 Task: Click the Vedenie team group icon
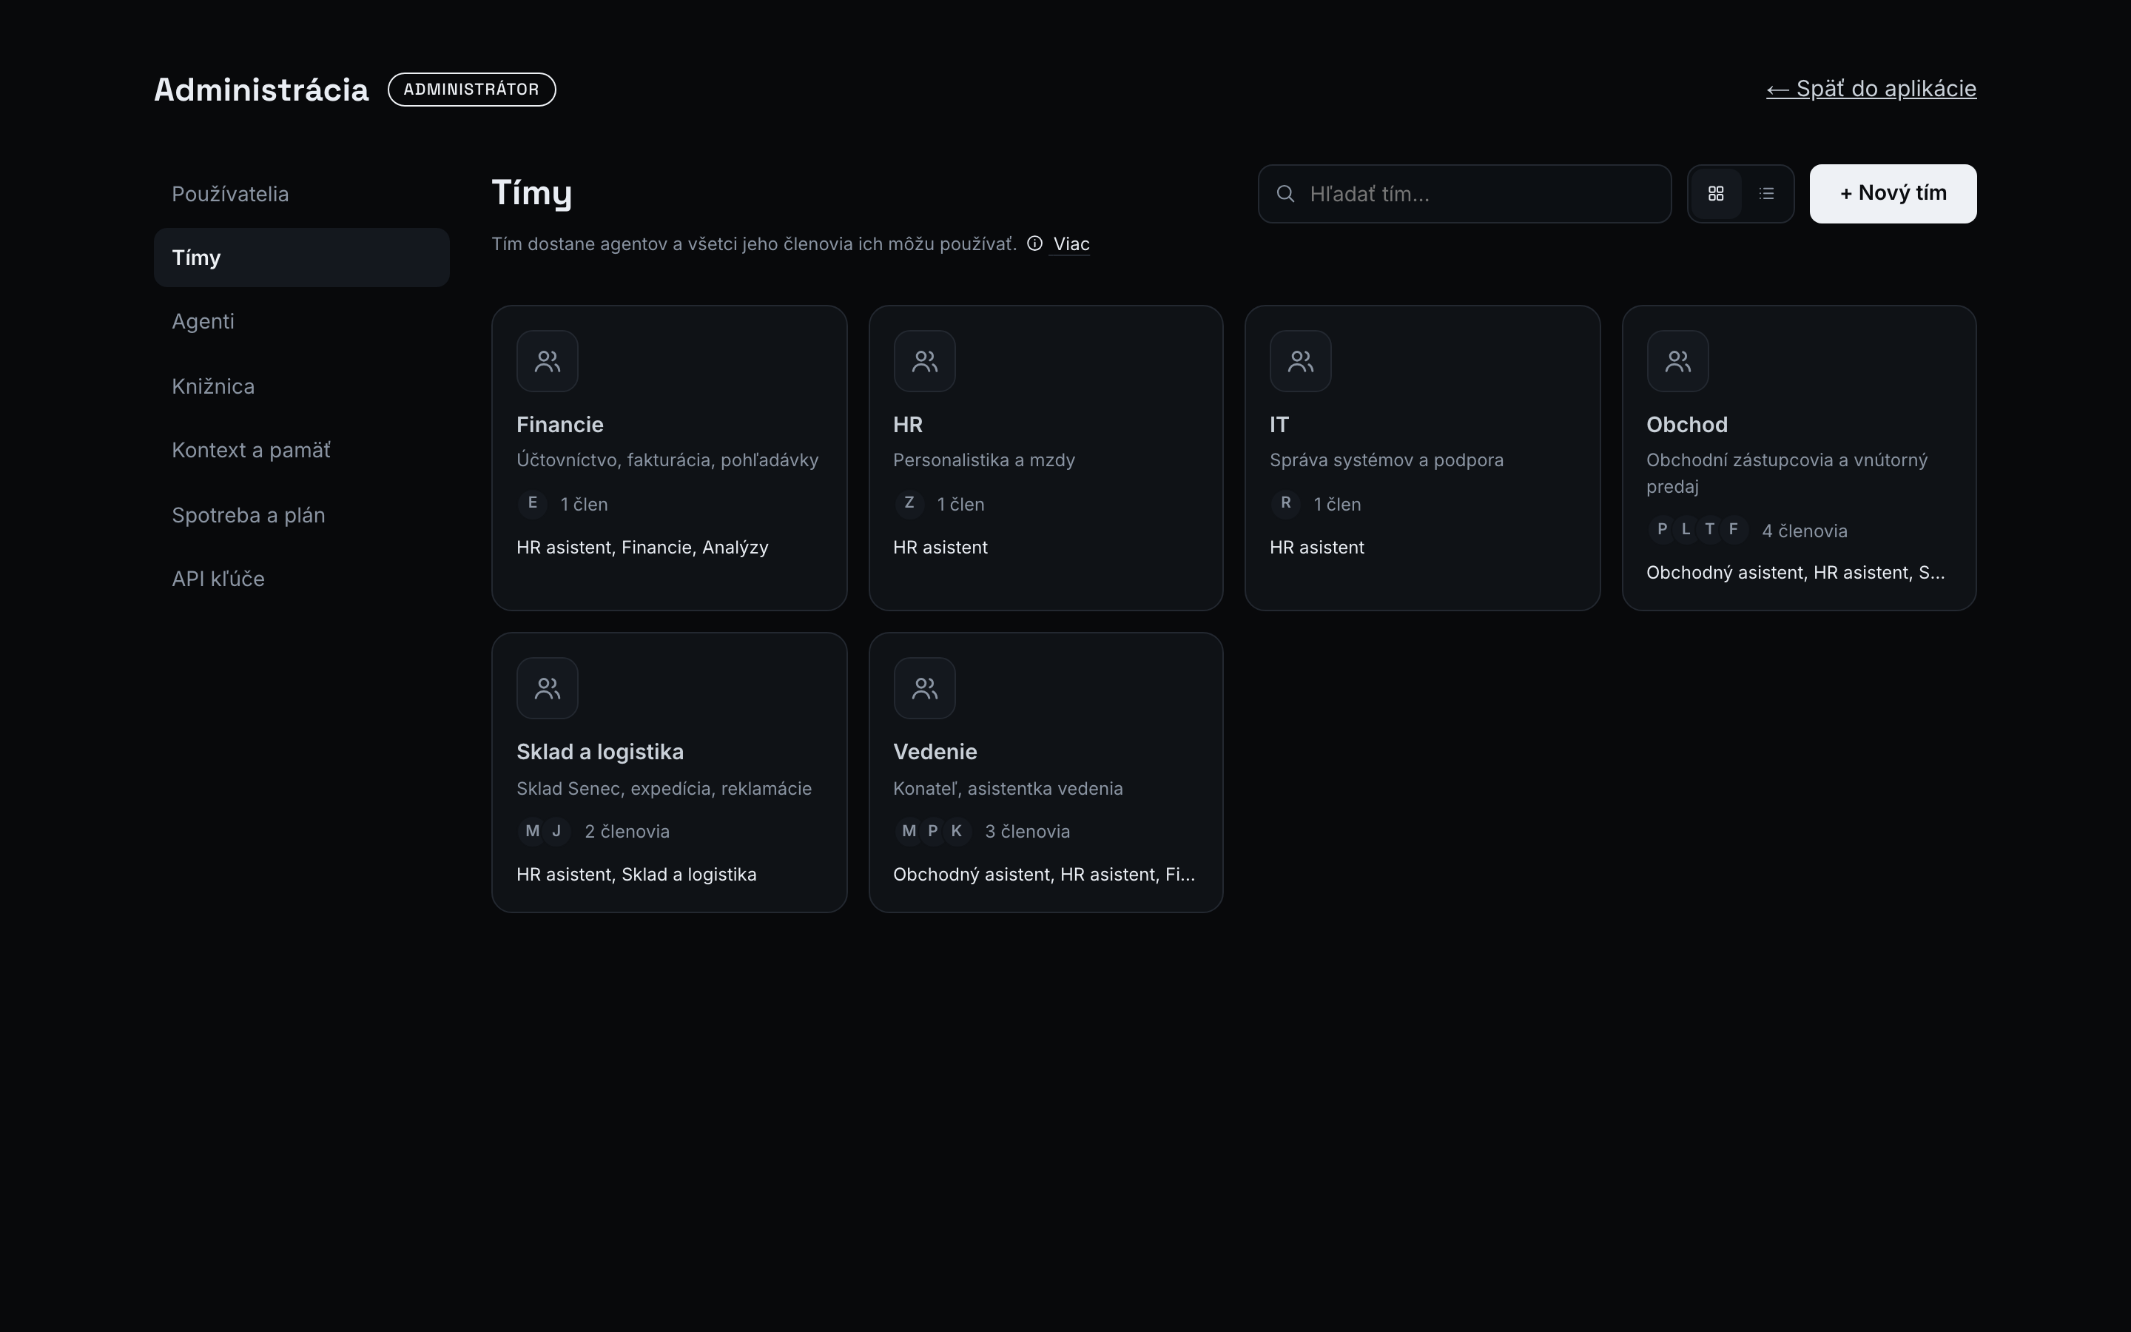tap(923, 688)
